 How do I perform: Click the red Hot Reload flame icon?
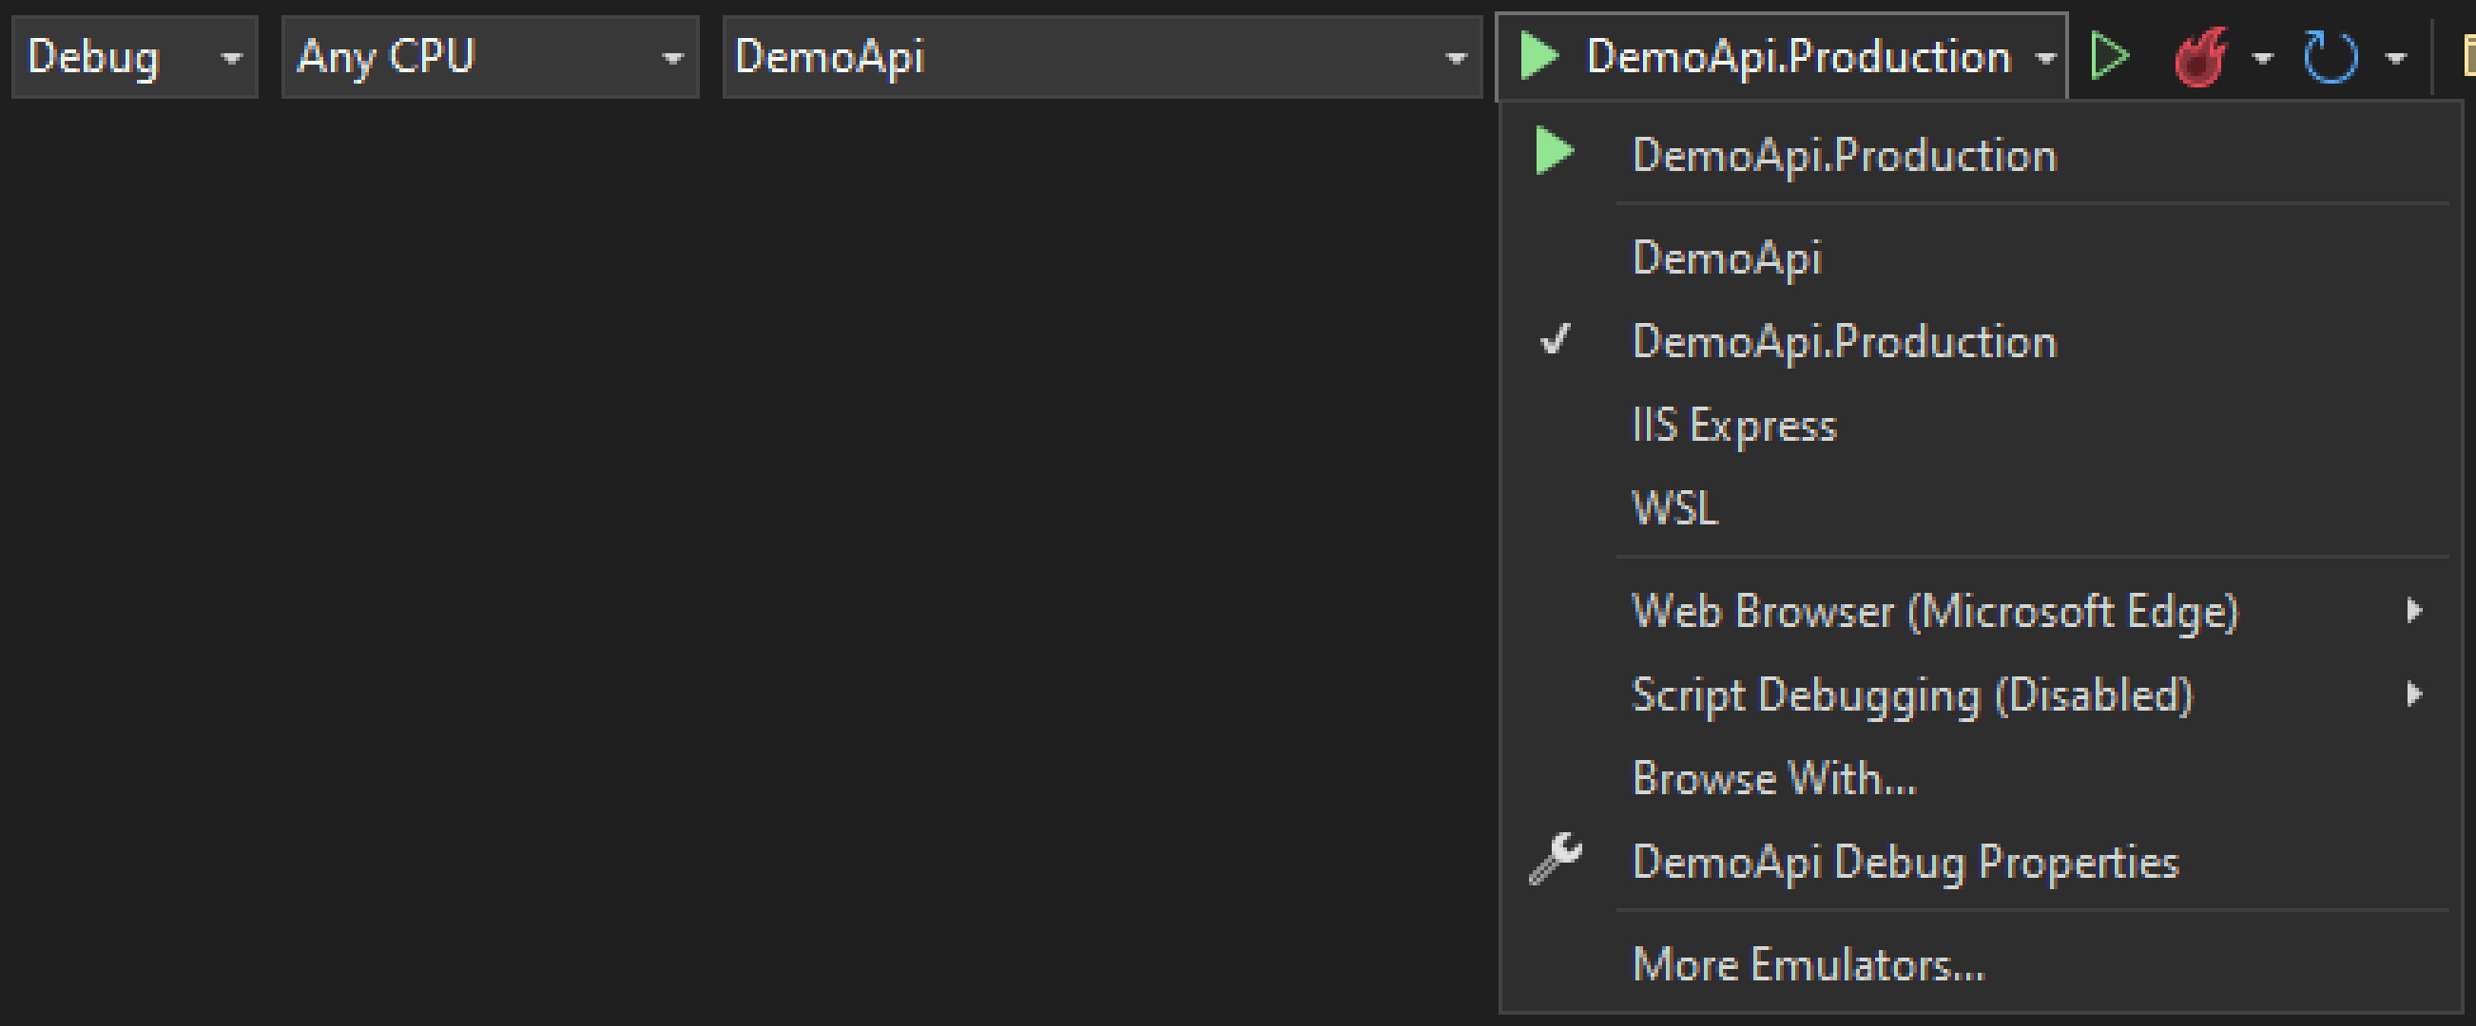pyautogui.click(x=2200, y=57)
